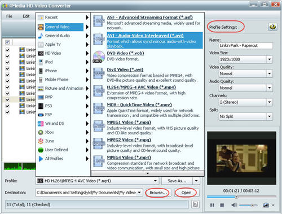Uncheck the last file checkbox

7,112
